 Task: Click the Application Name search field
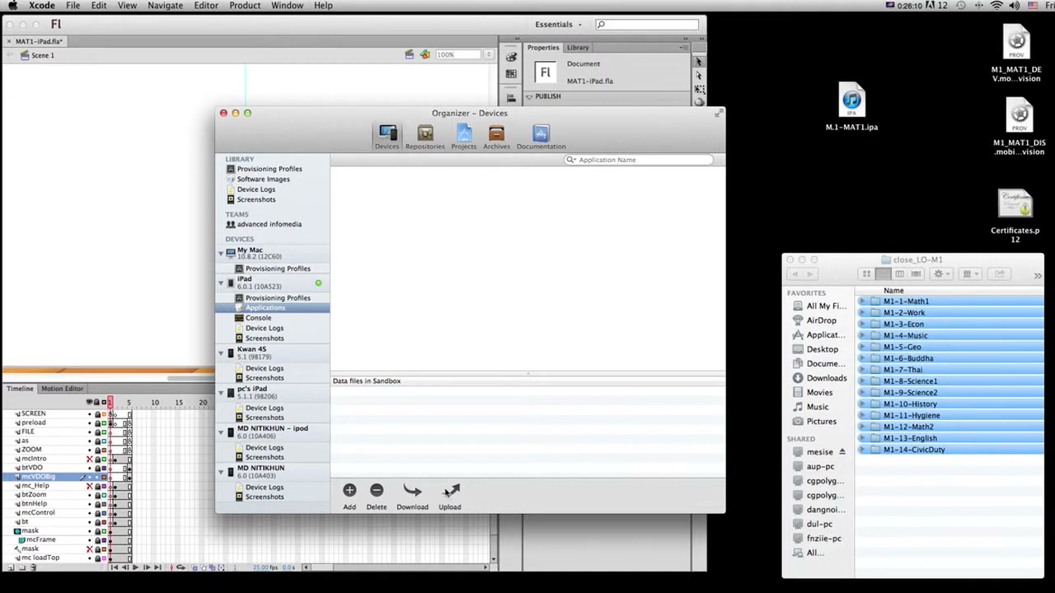click(x=639, y=160)
